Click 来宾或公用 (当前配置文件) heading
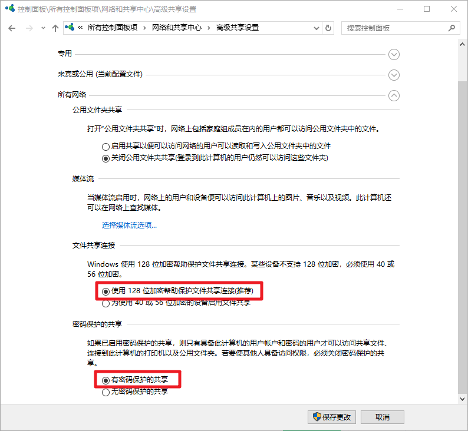The height and width of the screenshot is (431, 468). (x=100, y=74)
